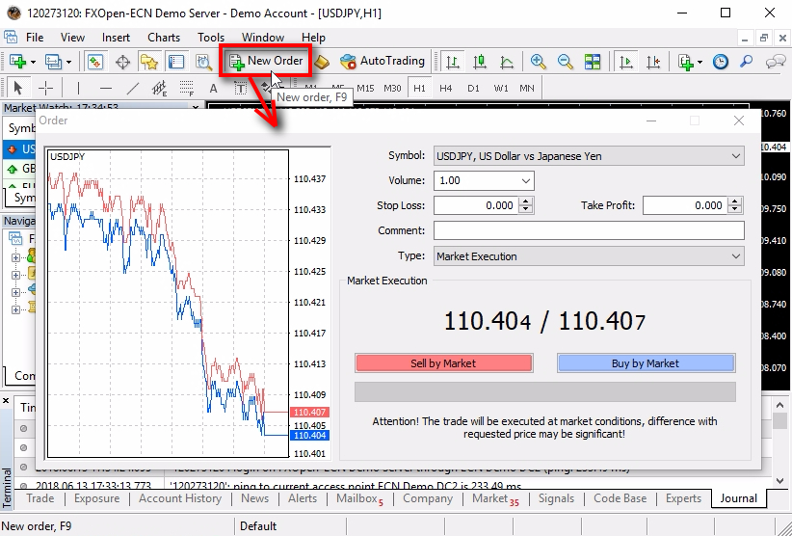Click the zoom out magnifier icon

coord(566,61)
